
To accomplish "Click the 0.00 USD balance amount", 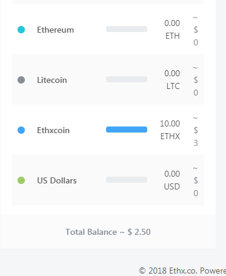I will (x=172, y=180).
